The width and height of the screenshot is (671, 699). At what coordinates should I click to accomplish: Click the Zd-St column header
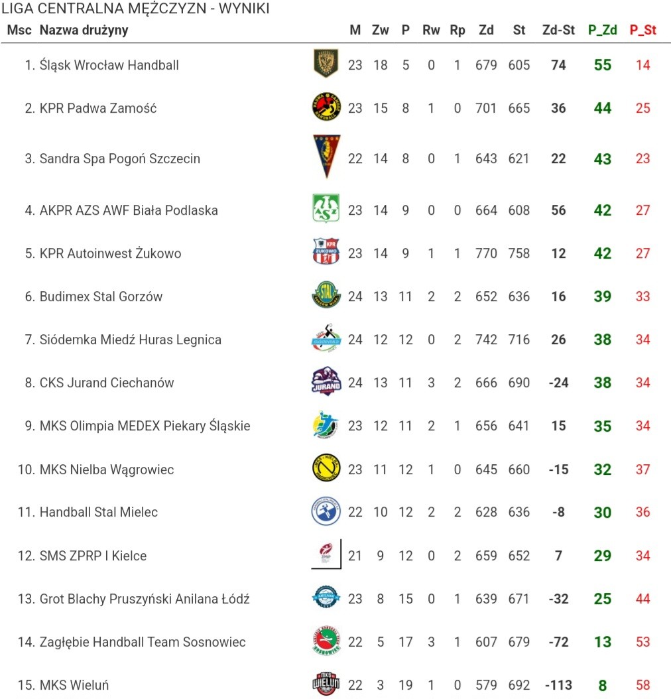point(558,30)
